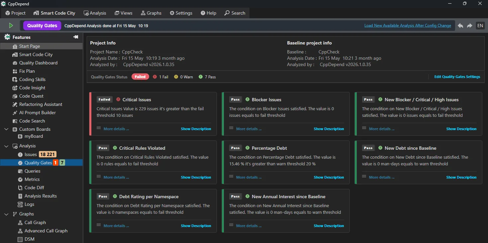Open More details for Critical Issues
Viewport: 488px width, 243px height.
click(116, 129)
